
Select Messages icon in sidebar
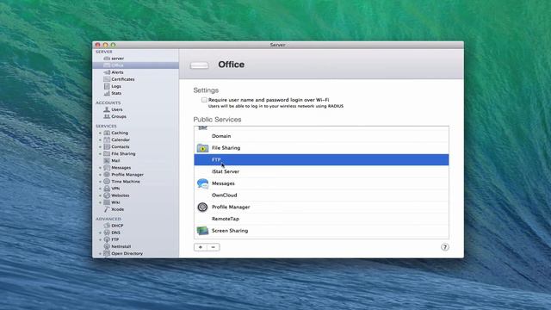[x=107, y=168]
